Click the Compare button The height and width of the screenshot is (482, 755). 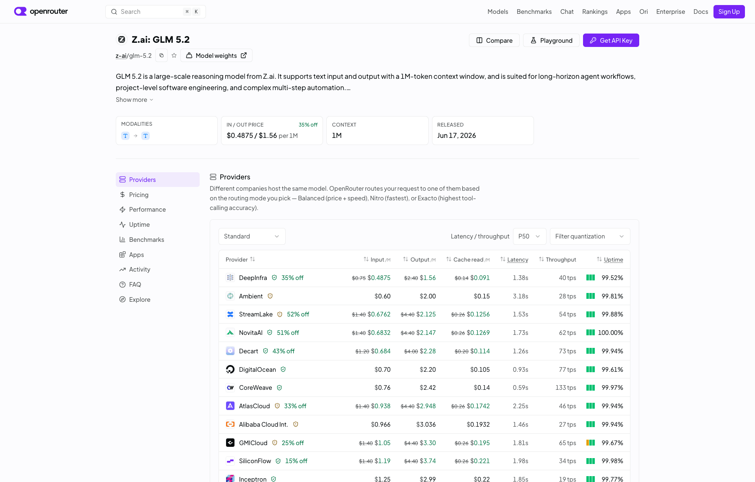pos(494,40)
